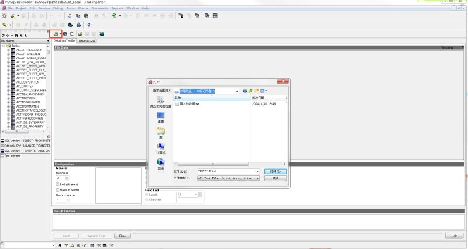Click the Copy icon in the main toolbar
468x249 pixels.
pyautogui.click(x=78, y=16)
